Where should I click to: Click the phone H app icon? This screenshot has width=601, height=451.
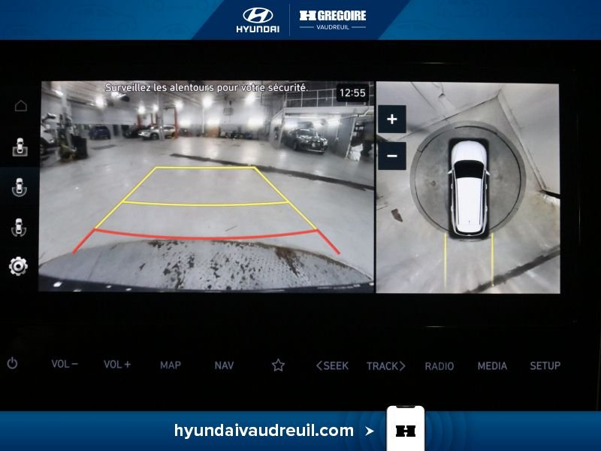click(406, 429)
